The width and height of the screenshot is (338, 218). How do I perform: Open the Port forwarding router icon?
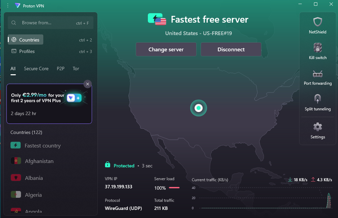click(x=317, y=74)
